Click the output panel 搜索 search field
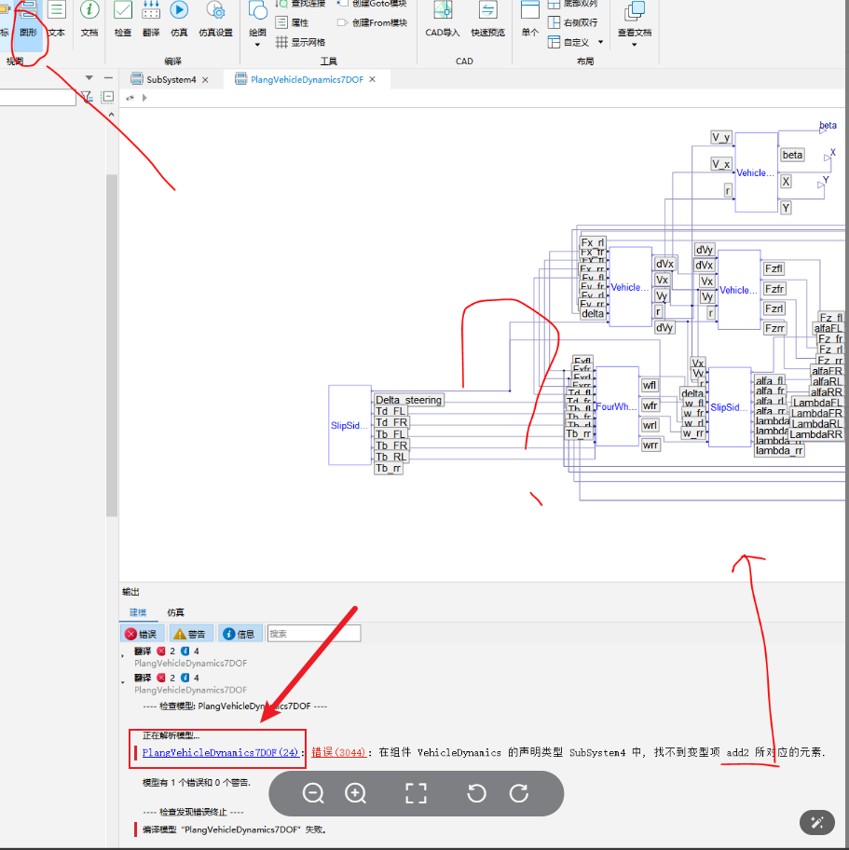The width and height of the screenshot is (849, 850). [314, 634]
